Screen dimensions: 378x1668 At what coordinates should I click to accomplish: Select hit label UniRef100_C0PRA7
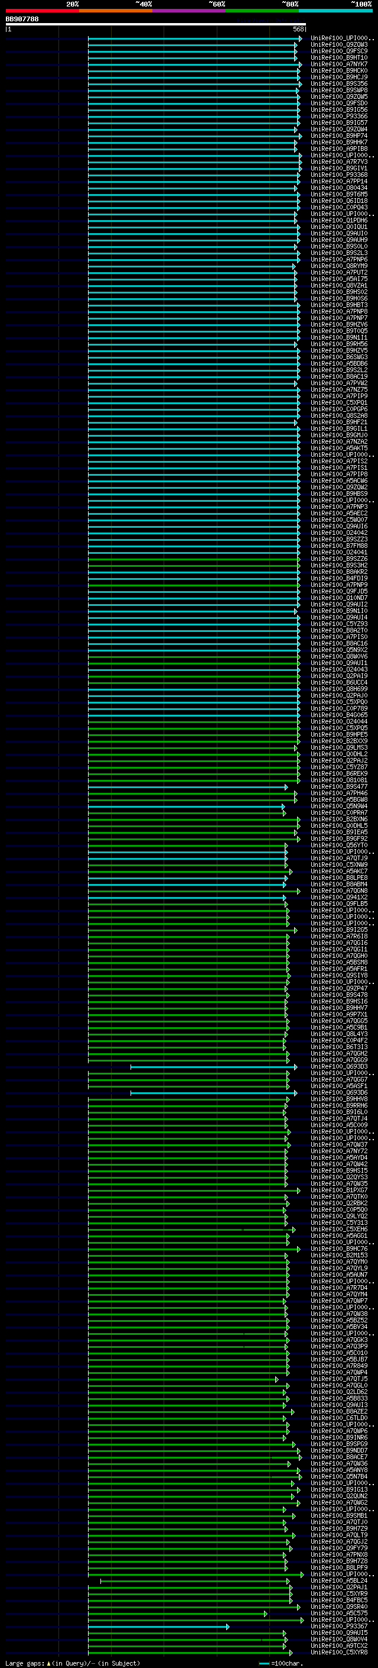tap(339, 812)
